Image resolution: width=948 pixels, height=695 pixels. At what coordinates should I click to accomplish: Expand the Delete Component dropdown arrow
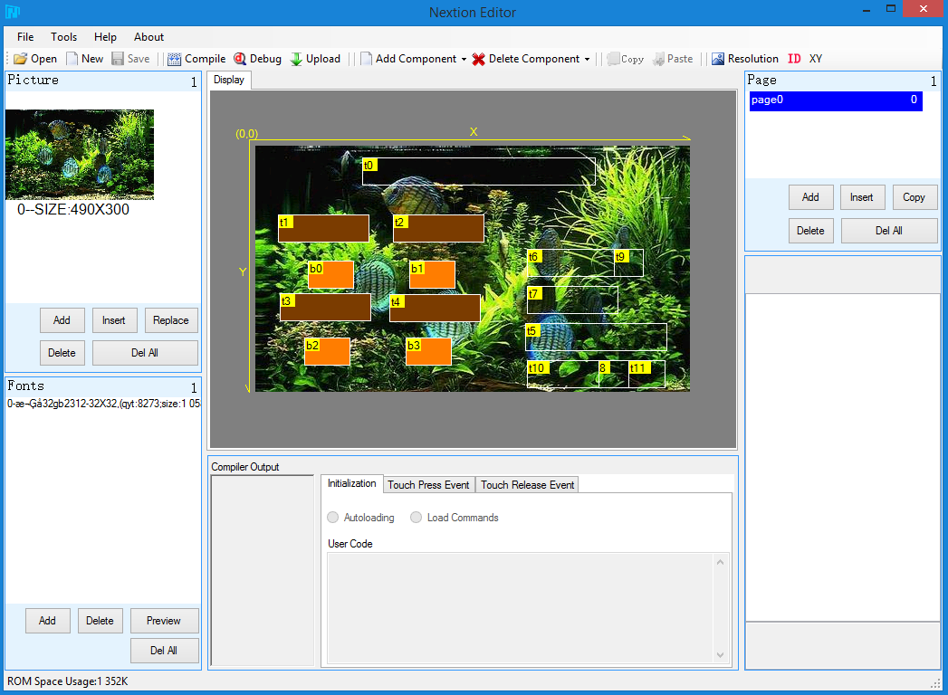587,60
